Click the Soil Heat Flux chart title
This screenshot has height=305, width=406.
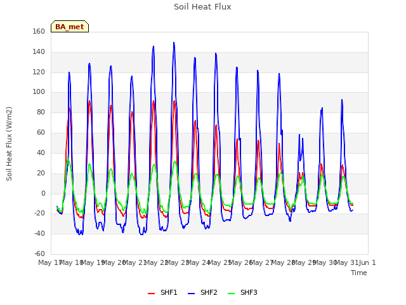(202, 7)
